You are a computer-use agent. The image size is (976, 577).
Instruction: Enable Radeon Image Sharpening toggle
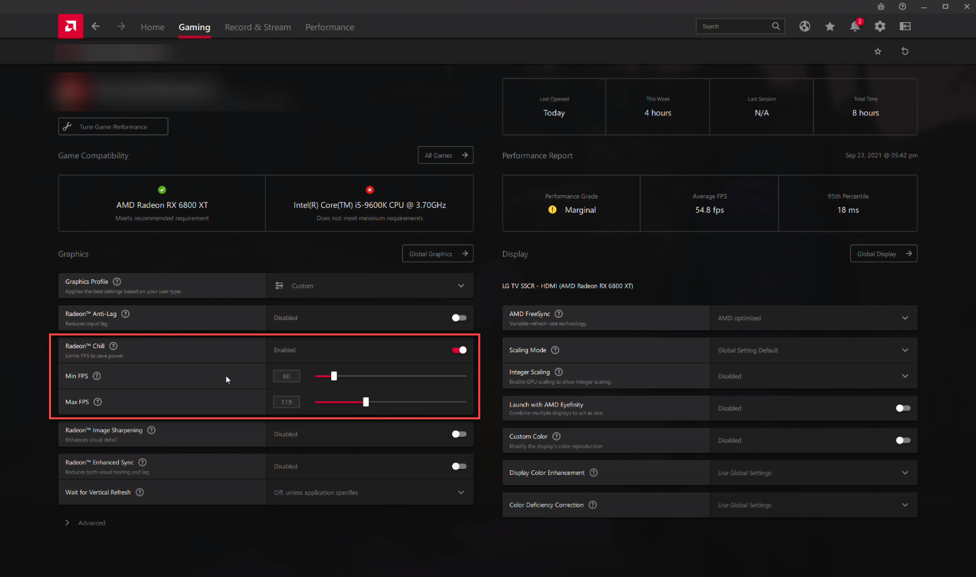click(x=459, y=434)
